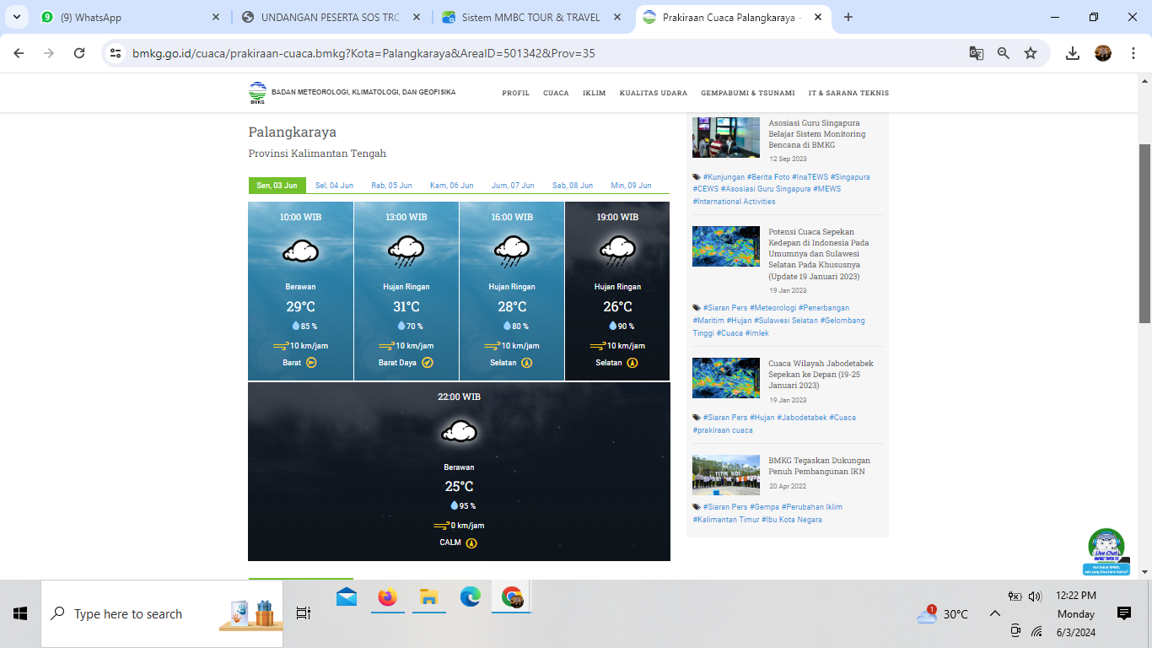Select the Jum, 07 Jun forecast tab
The width and height of the screenshot is (1152, 648).
pyautogui.click(x=513, y=186)
